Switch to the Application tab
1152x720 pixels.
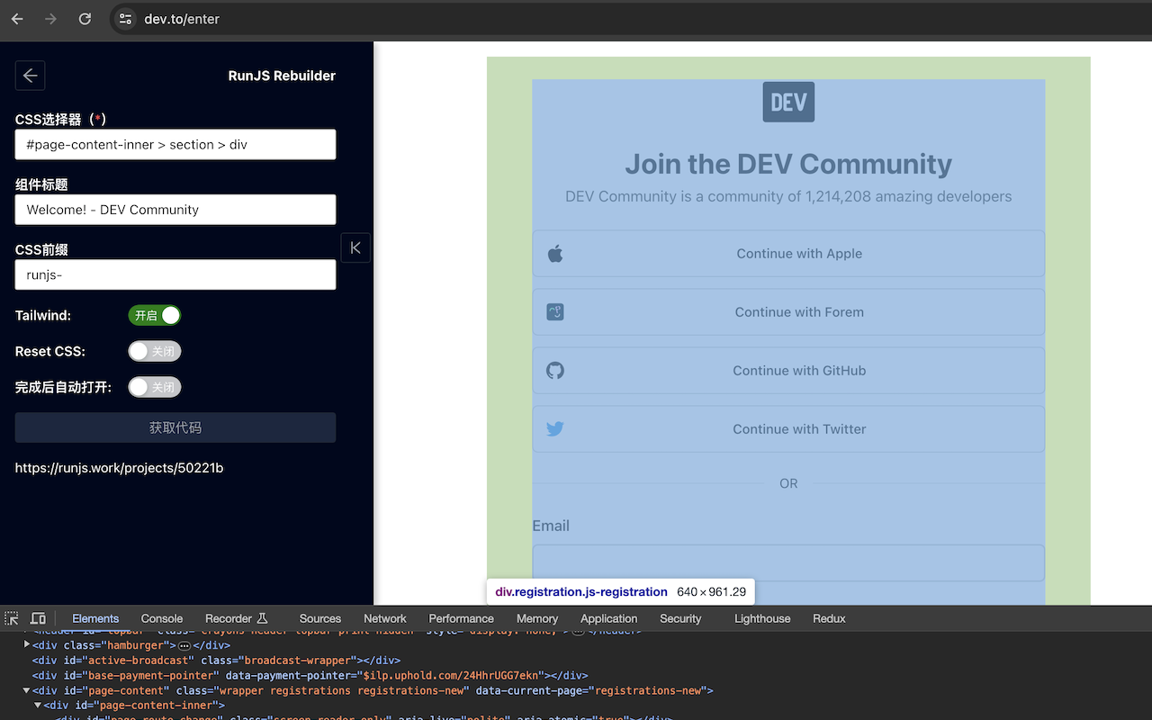(609, 618)
